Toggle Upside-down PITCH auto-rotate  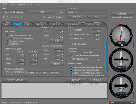[72, 73]
